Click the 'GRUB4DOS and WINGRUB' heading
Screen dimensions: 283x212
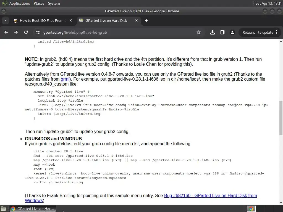53,139
